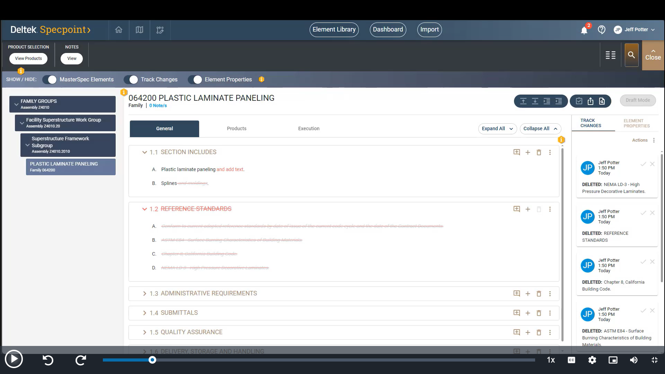Delete section 1.1 with trash icon
Image resolution: width=665 pixels, height=374 pixels.
coord(539,152)
